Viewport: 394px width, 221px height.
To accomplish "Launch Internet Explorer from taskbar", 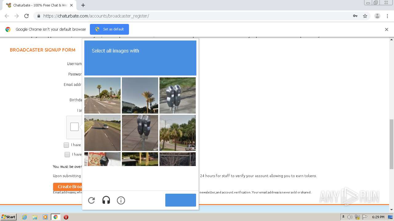I will 25,217.
